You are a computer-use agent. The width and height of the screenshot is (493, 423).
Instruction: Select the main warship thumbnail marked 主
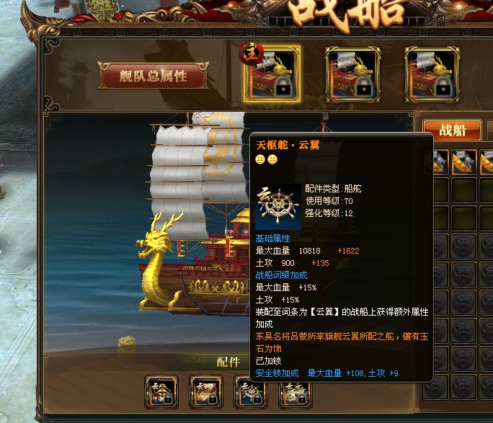pos(272,74)
